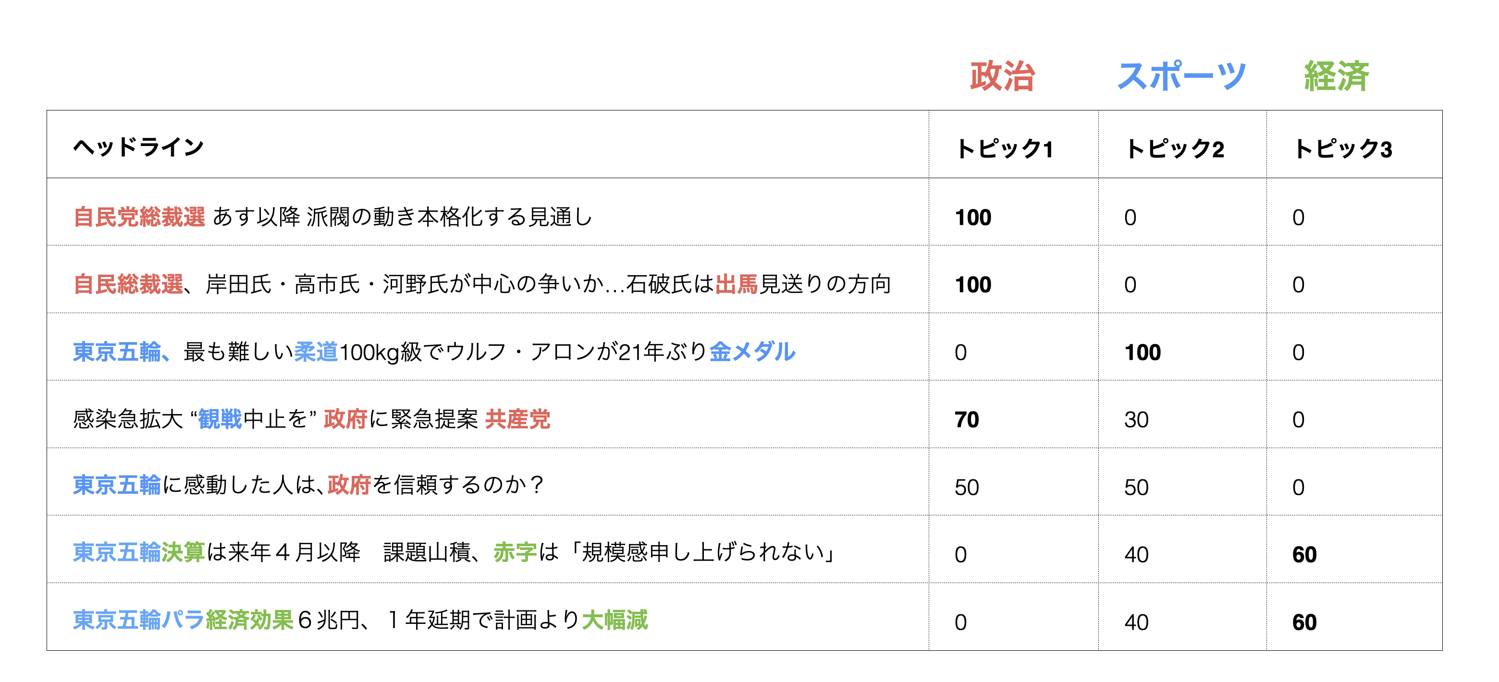Click the green 経済 label
The image size is (1499, 682).
pyautogui.click(x=1337, y=76)
